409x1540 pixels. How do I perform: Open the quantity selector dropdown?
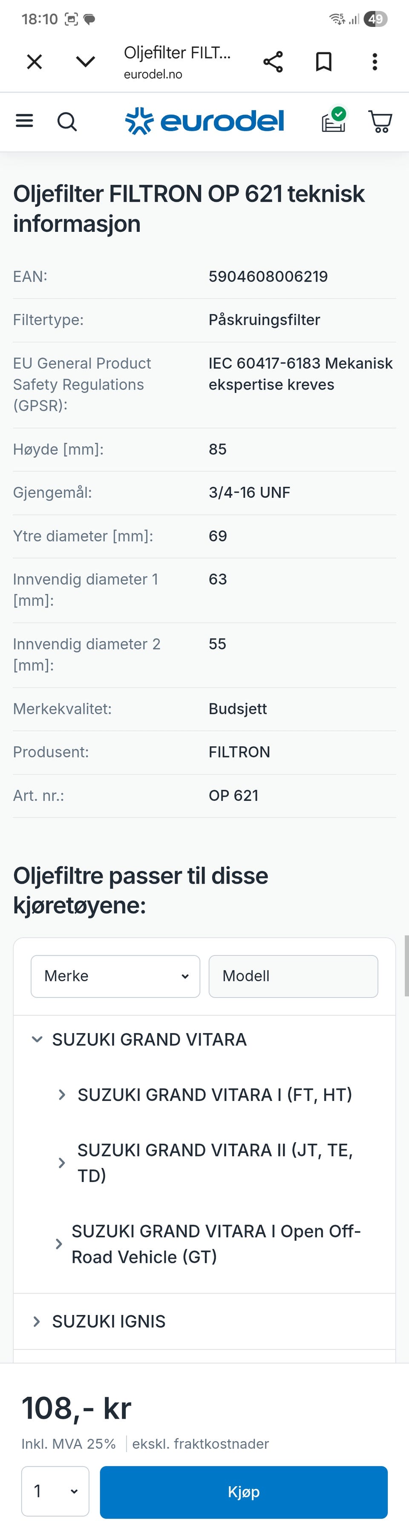click(x=55, y=1491)
